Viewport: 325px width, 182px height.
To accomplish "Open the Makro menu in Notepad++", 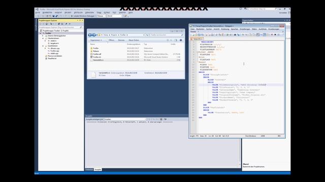I will [254, 29].
